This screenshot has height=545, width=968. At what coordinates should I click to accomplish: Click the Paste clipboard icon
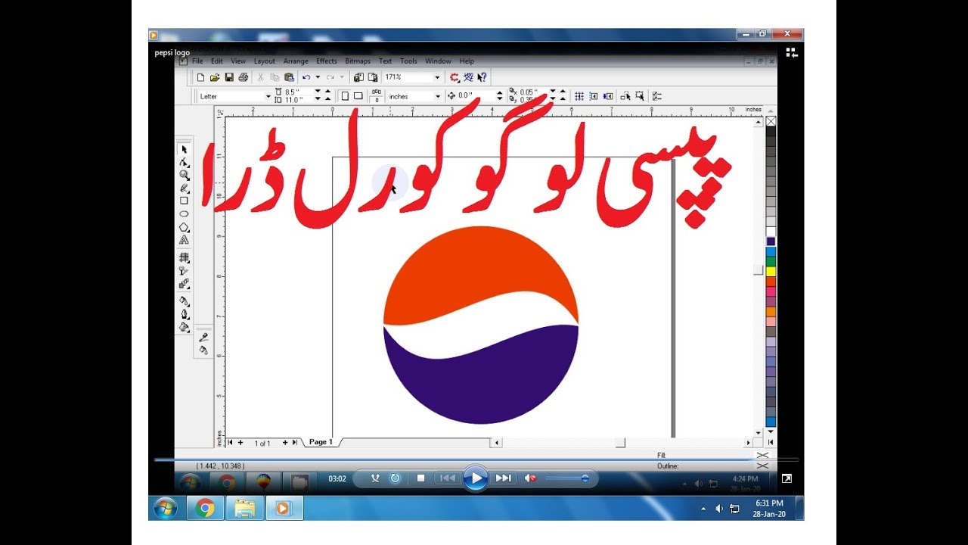click(x=289, y=77)
